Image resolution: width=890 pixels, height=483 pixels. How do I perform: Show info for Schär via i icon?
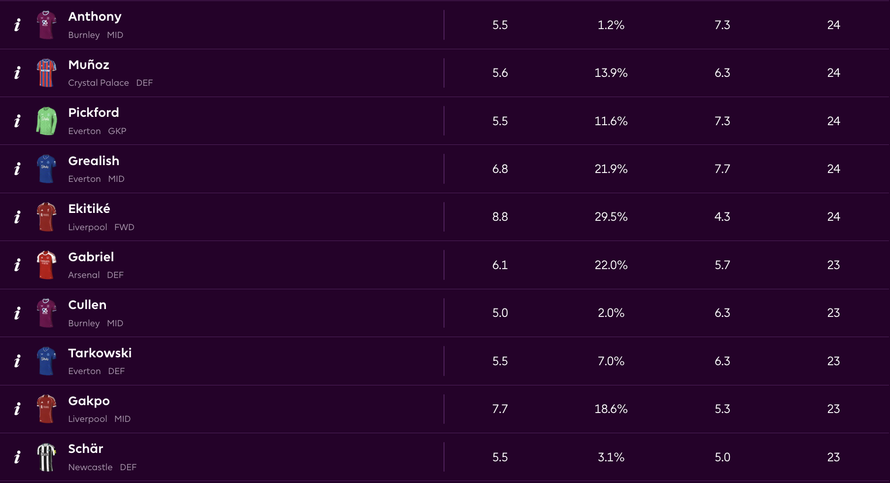click(x=17, y=457)
